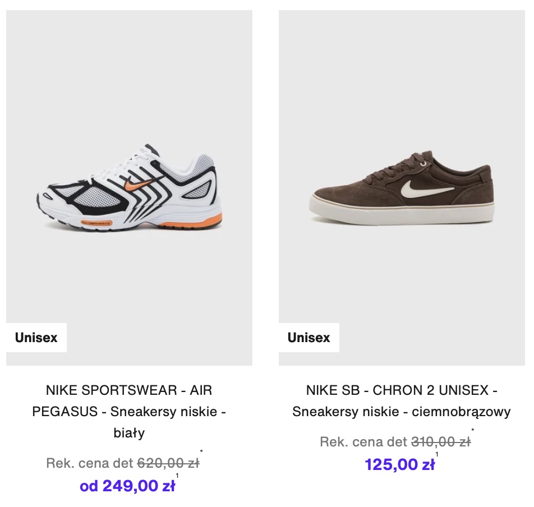Click the Unisex badge on the Chron 2 card
This screenshot has width=534, height=507.
pos(309,338)
